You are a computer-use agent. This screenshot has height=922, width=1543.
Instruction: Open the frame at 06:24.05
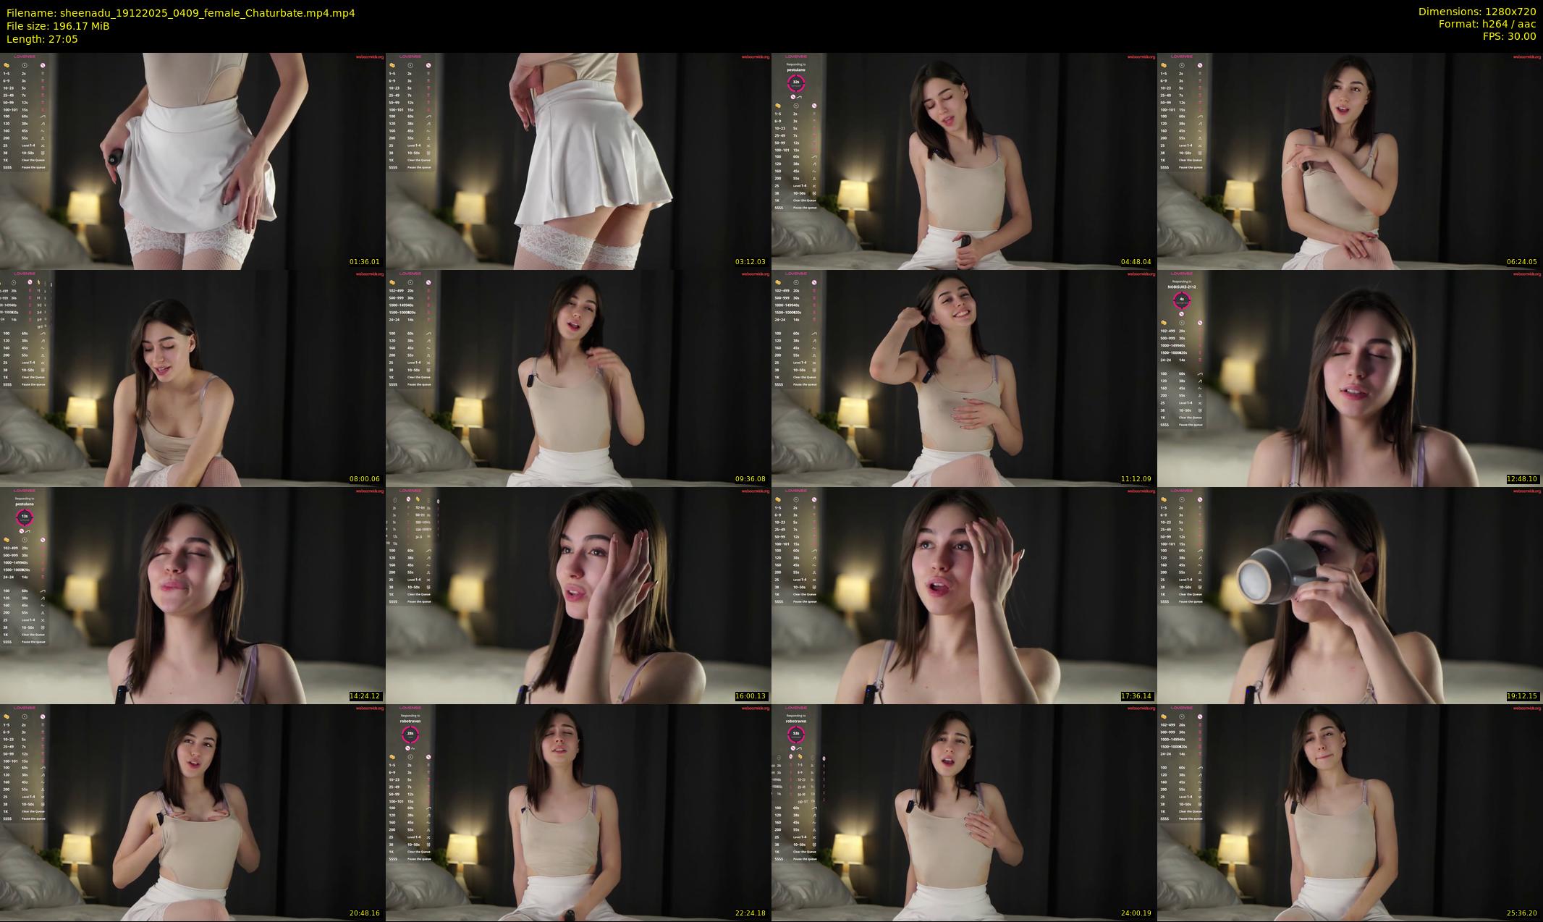click(1350, 161)
